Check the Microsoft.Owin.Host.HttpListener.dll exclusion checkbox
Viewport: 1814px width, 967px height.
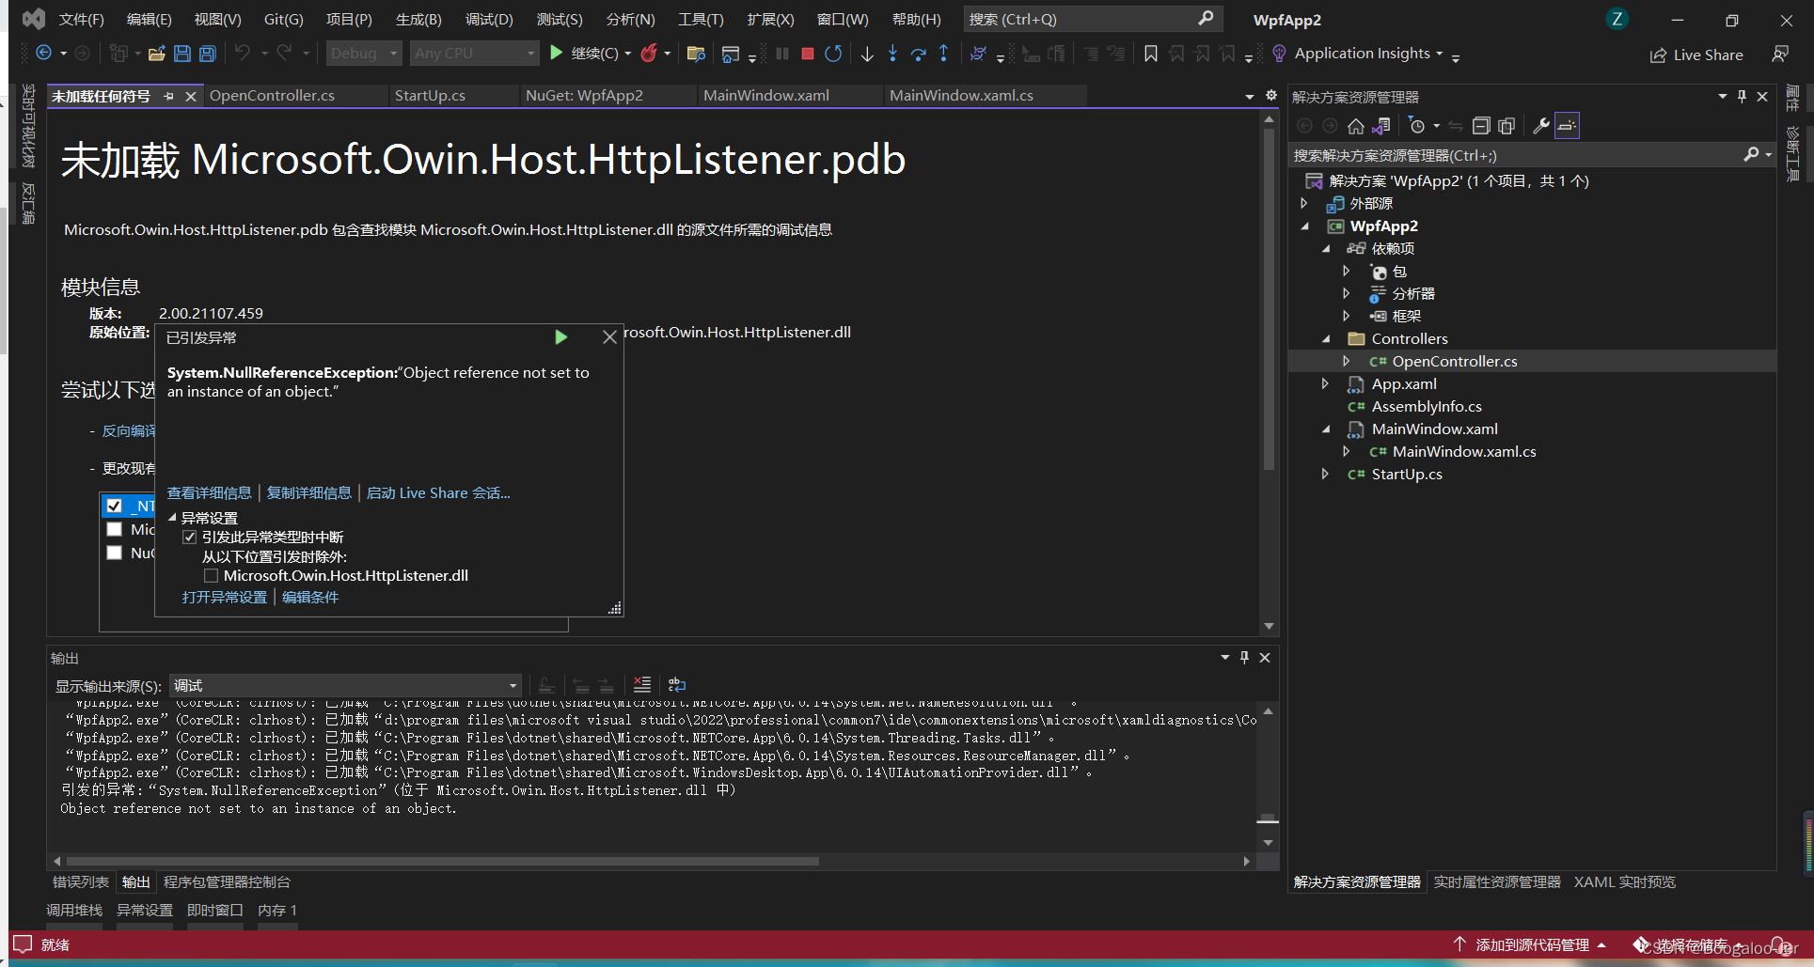[211, 576]
